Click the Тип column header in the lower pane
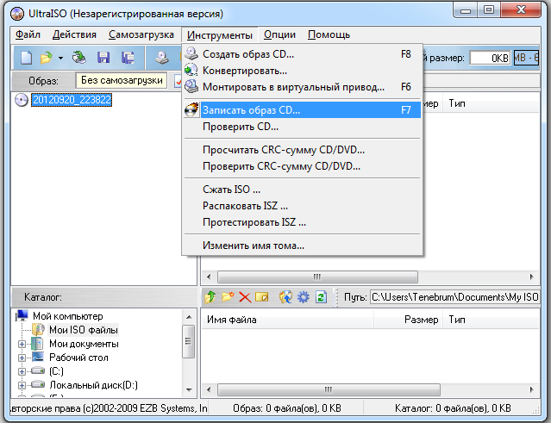 (x=491, y=320)
